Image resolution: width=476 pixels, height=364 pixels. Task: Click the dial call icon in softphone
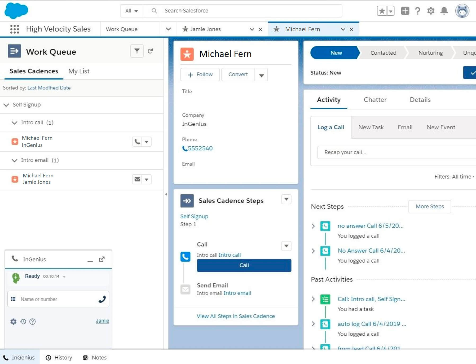click(102, 299)
